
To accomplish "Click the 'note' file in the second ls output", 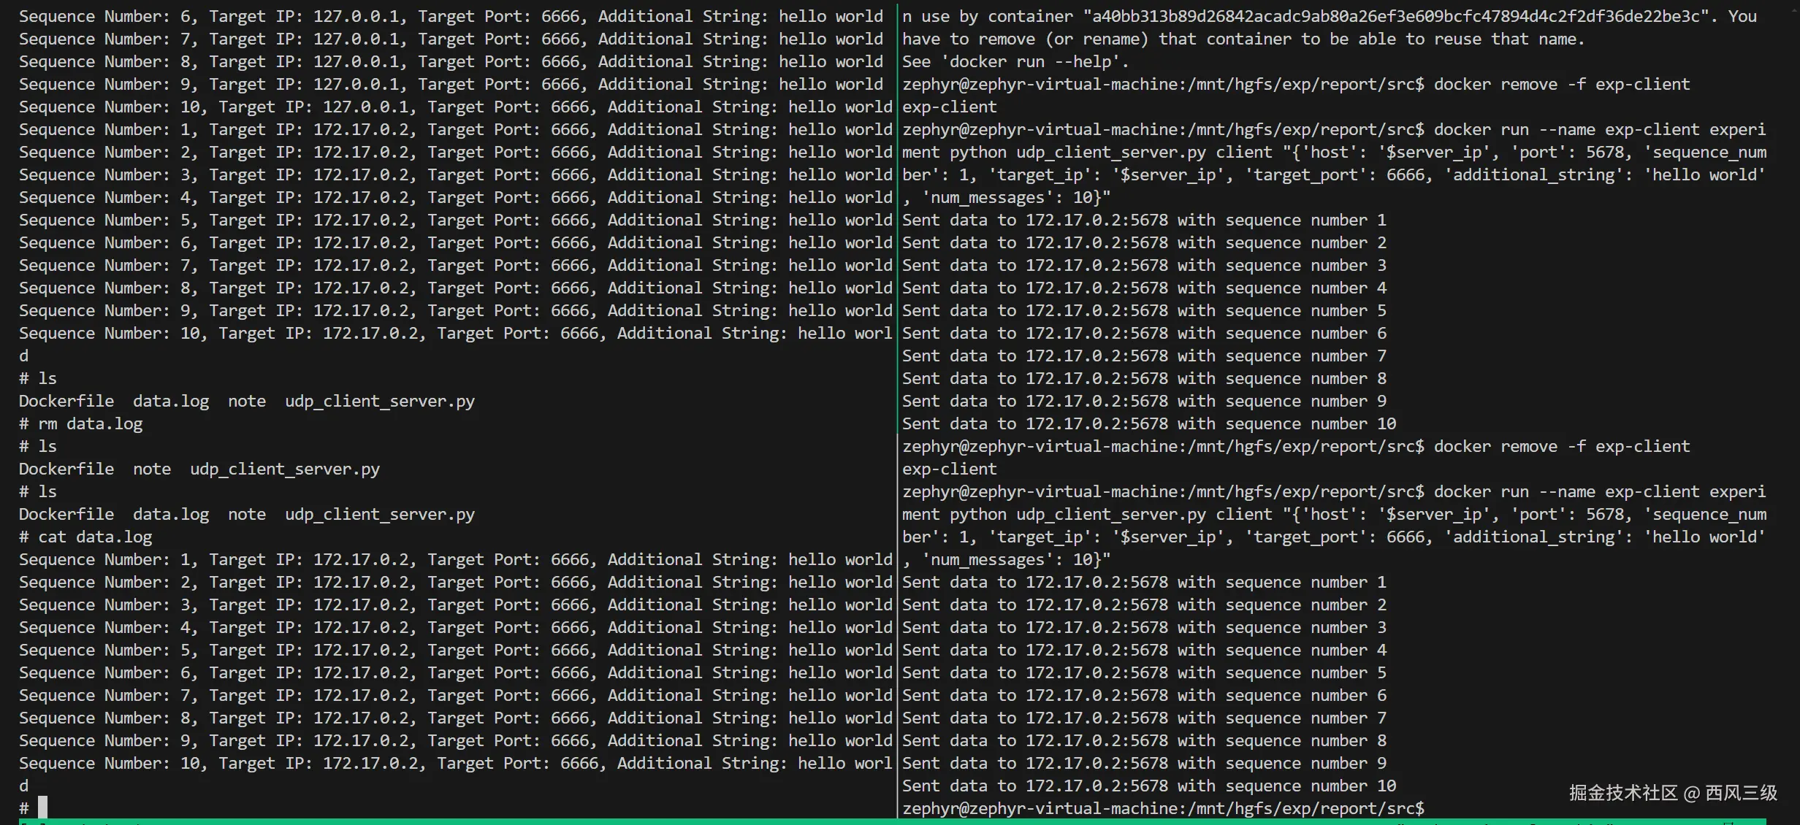I will (x=152, y=469).
